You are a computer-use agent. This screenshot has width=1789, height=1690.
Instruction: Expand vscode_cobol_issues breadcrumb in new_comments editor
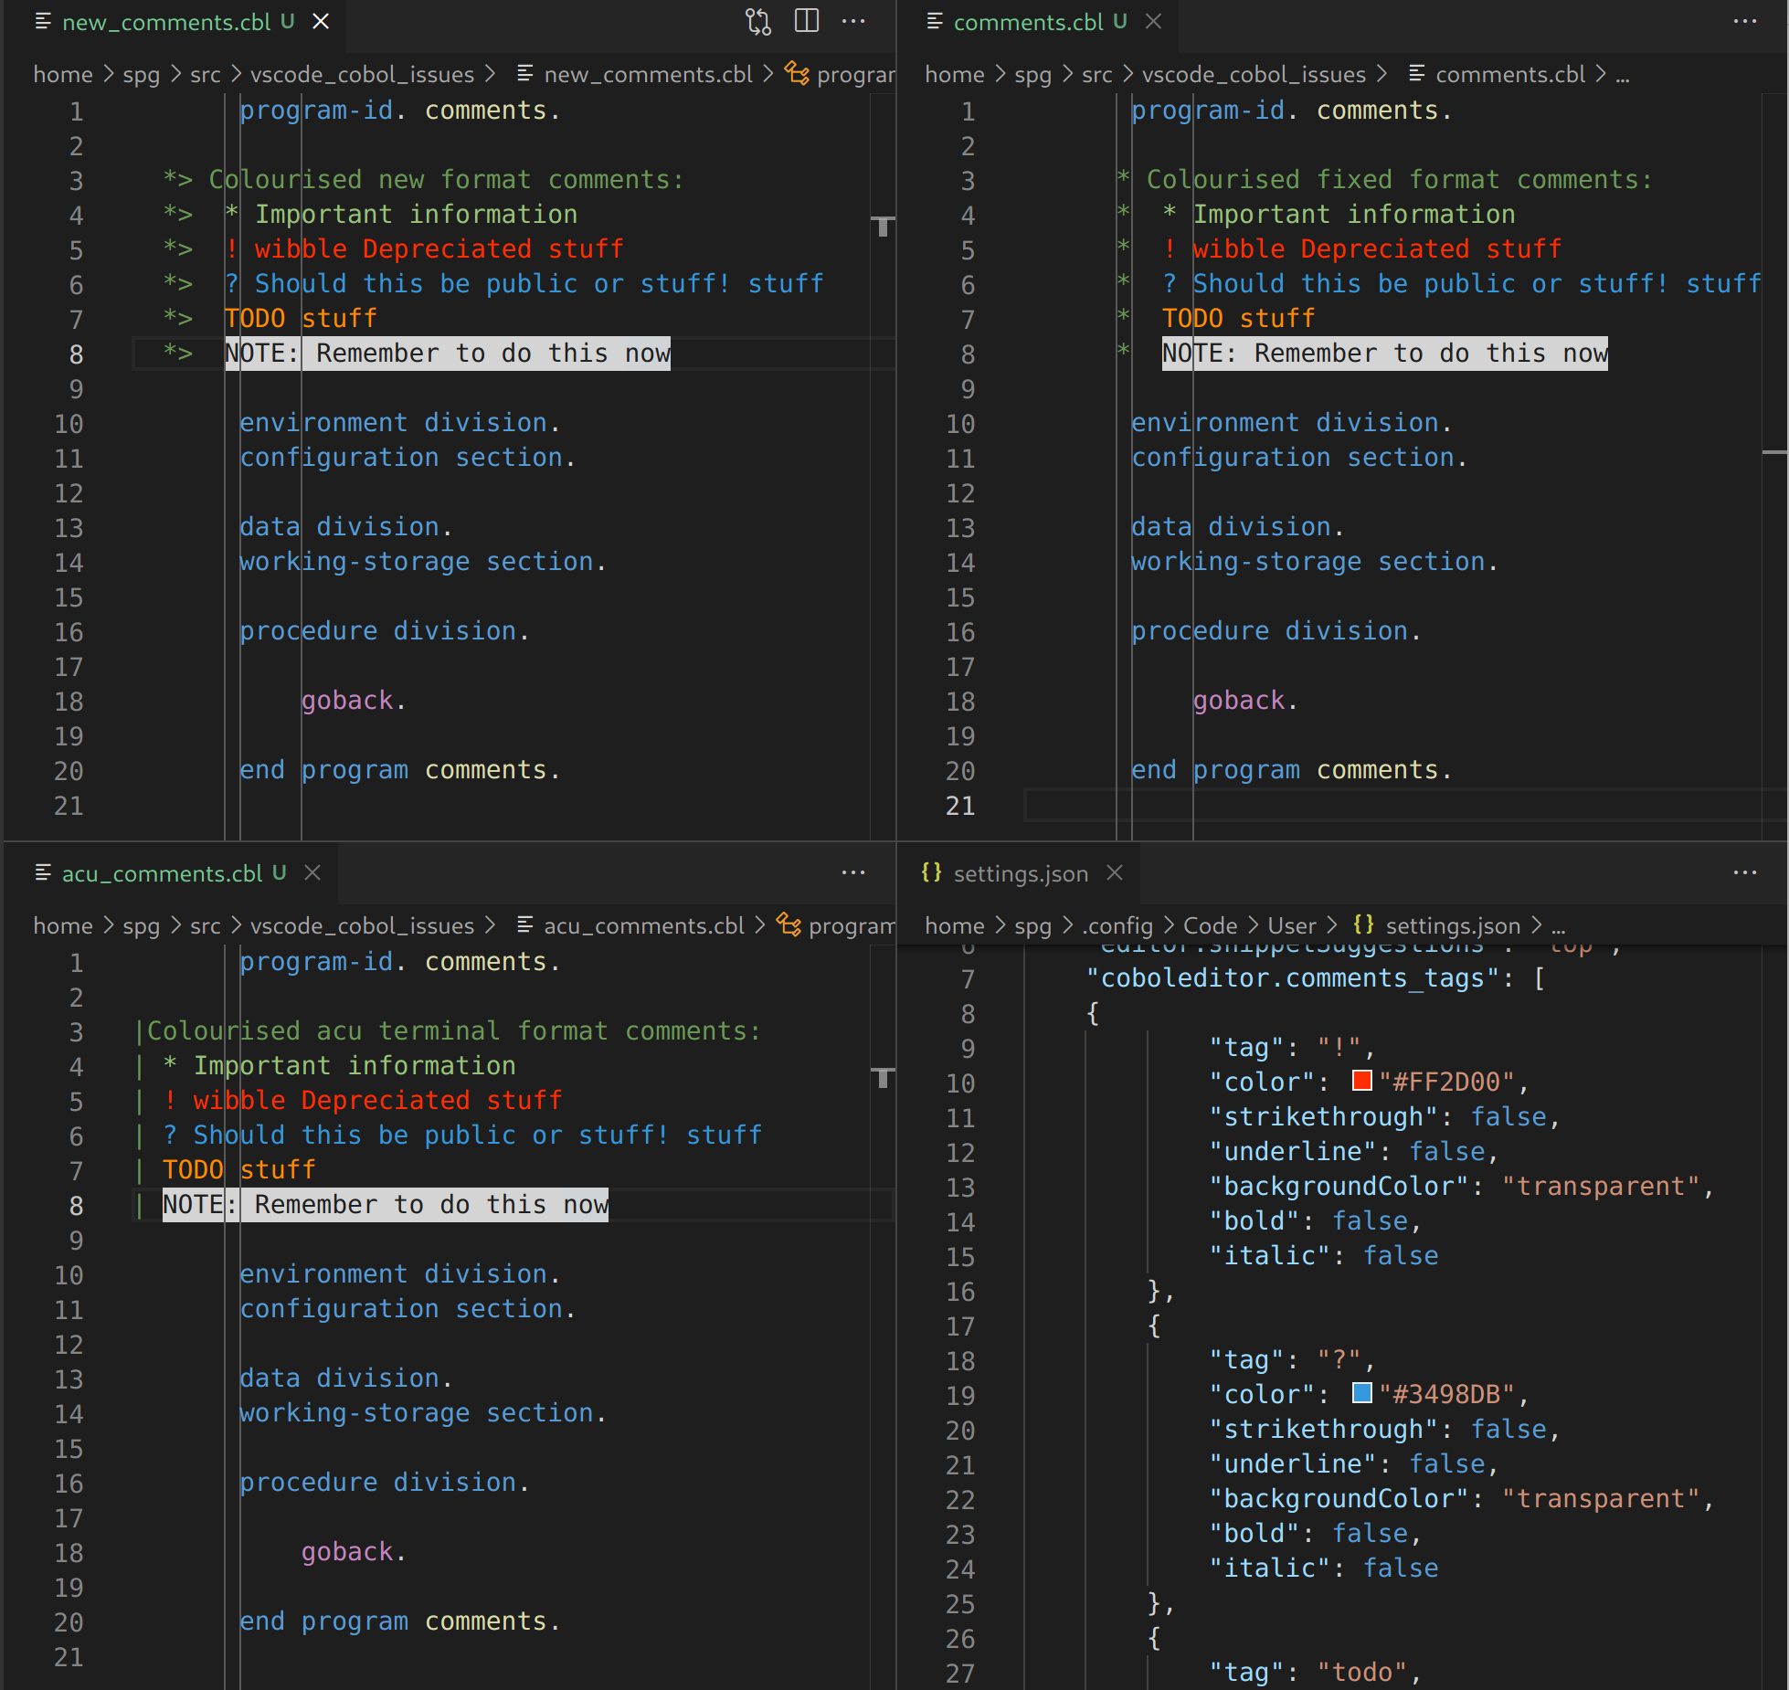point(362,74)
